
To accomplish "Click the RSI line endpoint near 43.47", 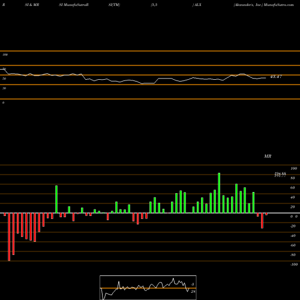I will click(266, 78).
